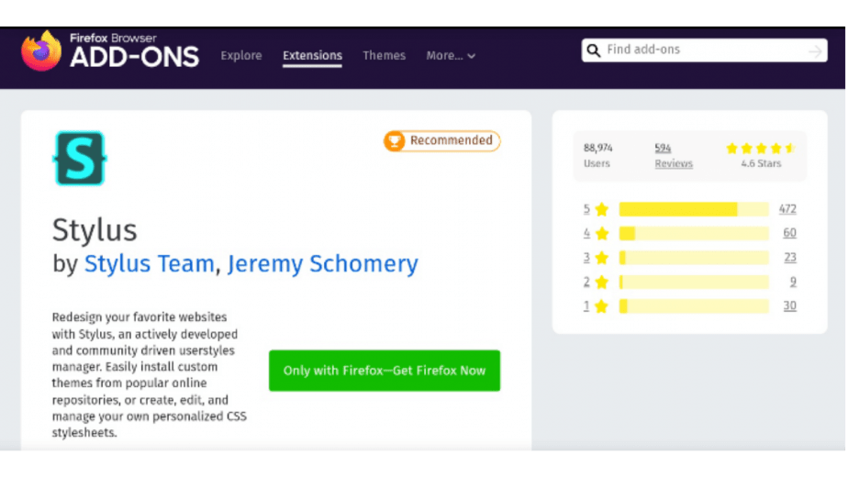848x477 pixels.
Task: Click the star icon beside 1 rating
Action: 601,306
